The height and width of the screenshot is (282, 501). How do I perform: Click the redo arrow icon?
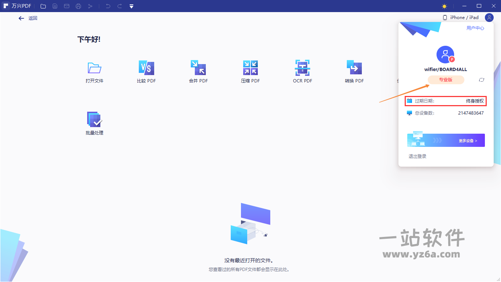click(120, 6)
